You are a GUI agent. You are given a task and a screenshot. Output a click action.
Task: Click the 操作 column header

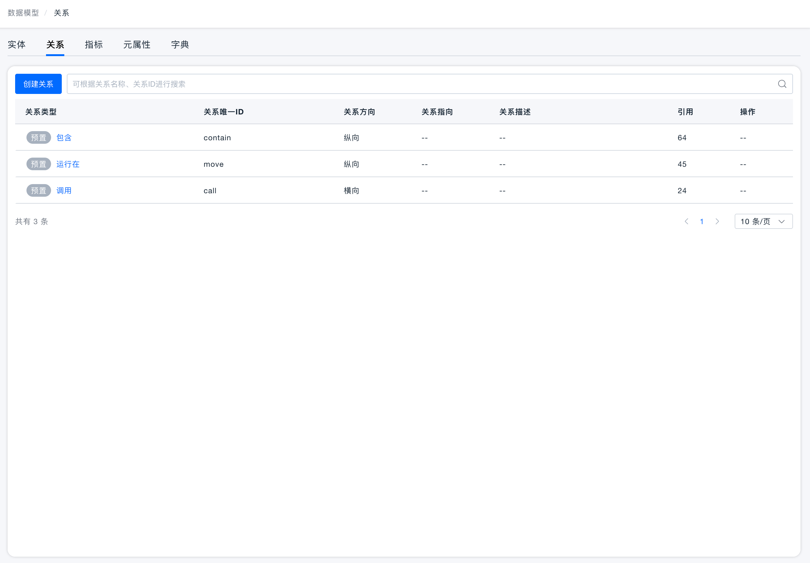(x=748, y=112)
